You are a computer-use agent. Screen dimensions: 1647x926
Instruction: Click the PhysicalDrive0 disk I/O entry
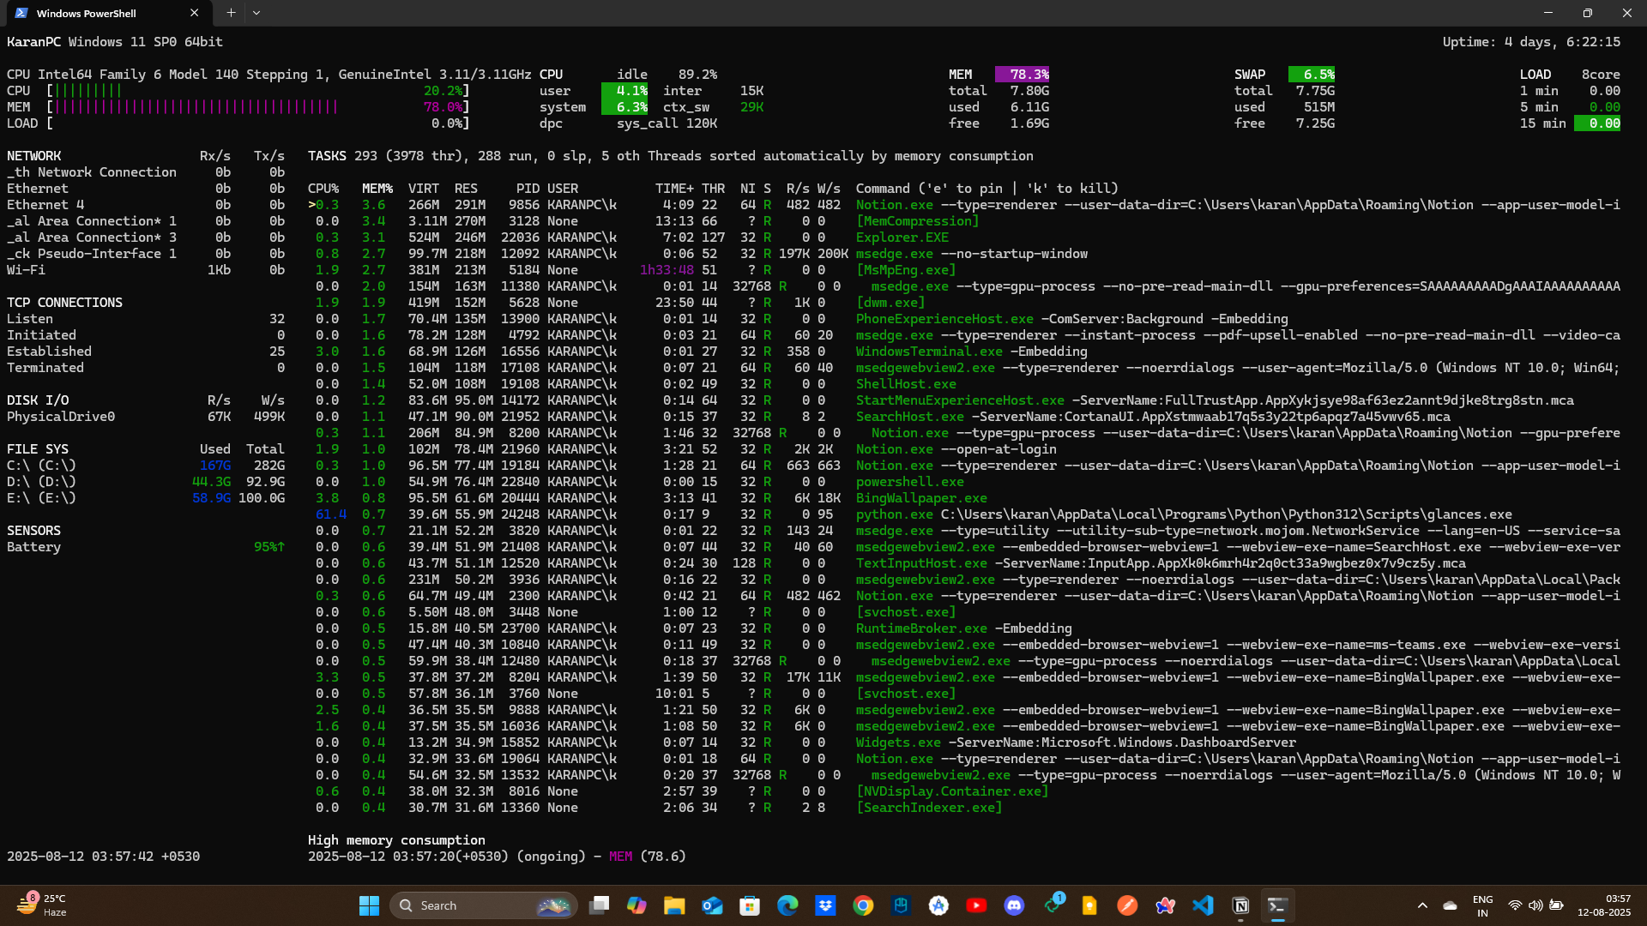click(x=146, y=417)
